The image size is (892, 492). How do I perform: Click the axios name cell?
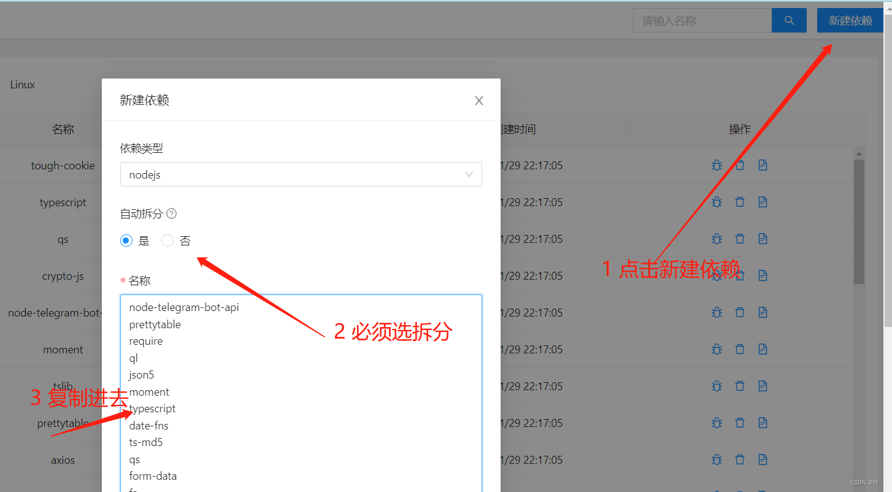[x=63, y=460]
